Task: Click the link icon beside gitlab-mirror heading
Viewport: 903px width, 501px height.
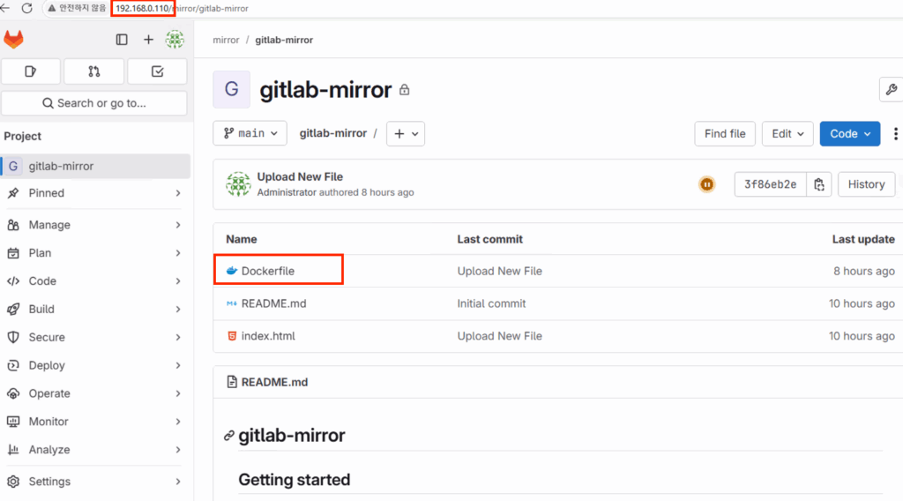Action: (x=229, y=436)
